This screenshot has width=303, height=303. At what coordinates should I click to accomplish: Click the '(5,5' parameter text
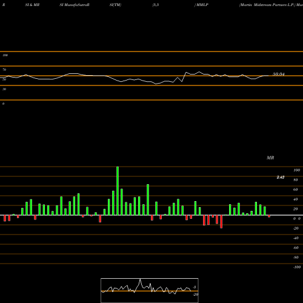[x=156, y=5]
